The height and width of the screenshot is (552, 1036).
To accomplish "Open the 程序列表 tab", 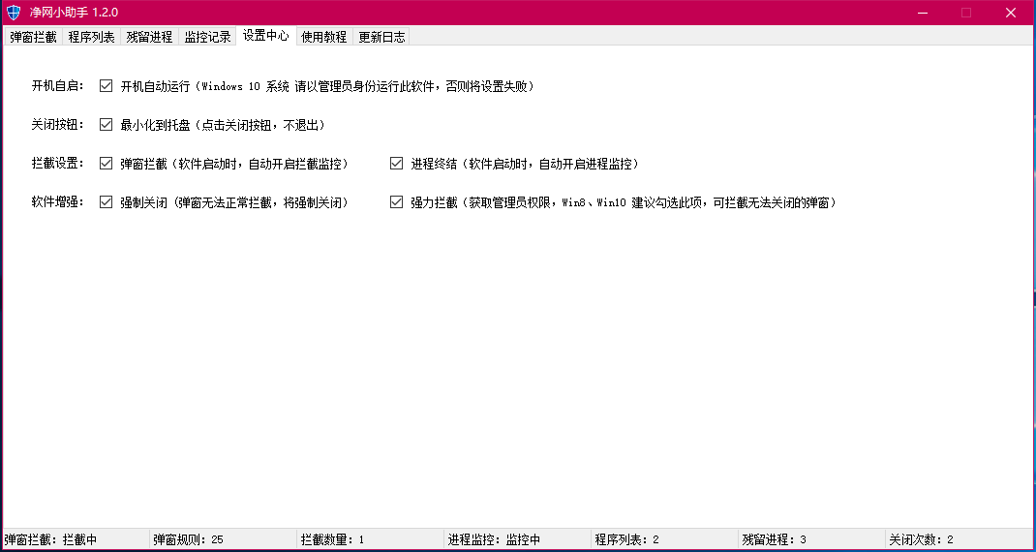I will click(x=91, y=37).
